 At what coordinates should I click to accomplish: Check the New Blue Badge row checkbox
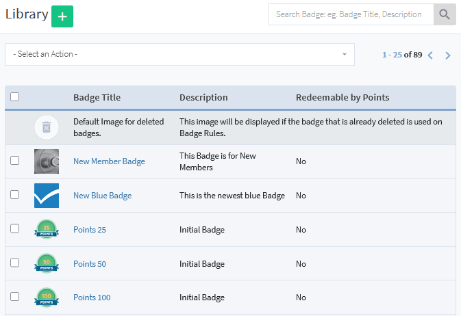[14, 194]
